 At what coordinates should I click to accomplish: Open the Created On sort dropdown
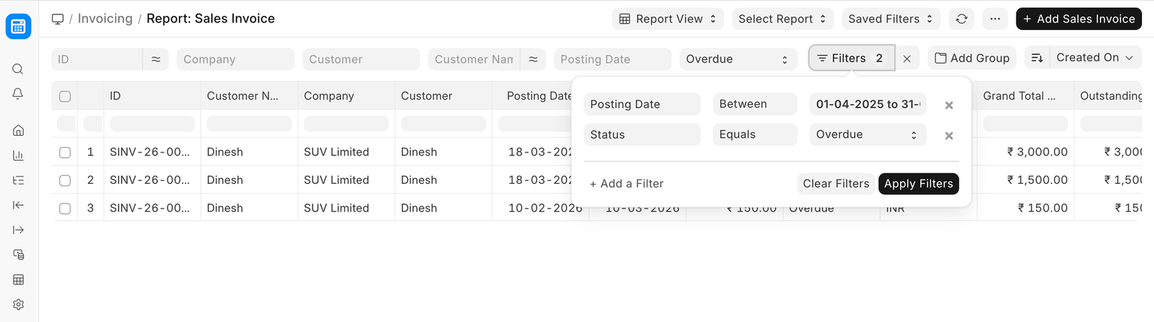(1095, 58)
